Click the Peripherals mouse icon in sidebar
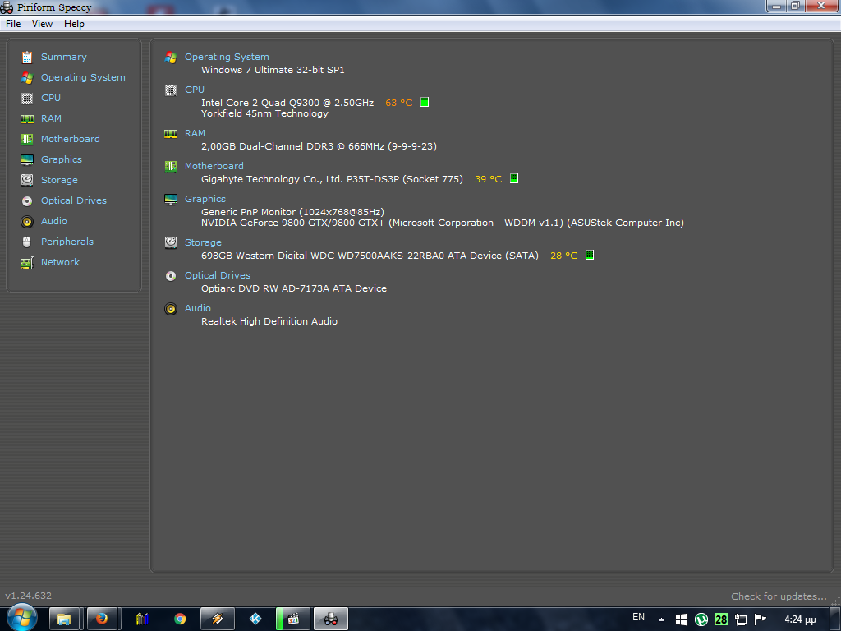The width and height of the screenshot is (841, 631). (27, 242)
